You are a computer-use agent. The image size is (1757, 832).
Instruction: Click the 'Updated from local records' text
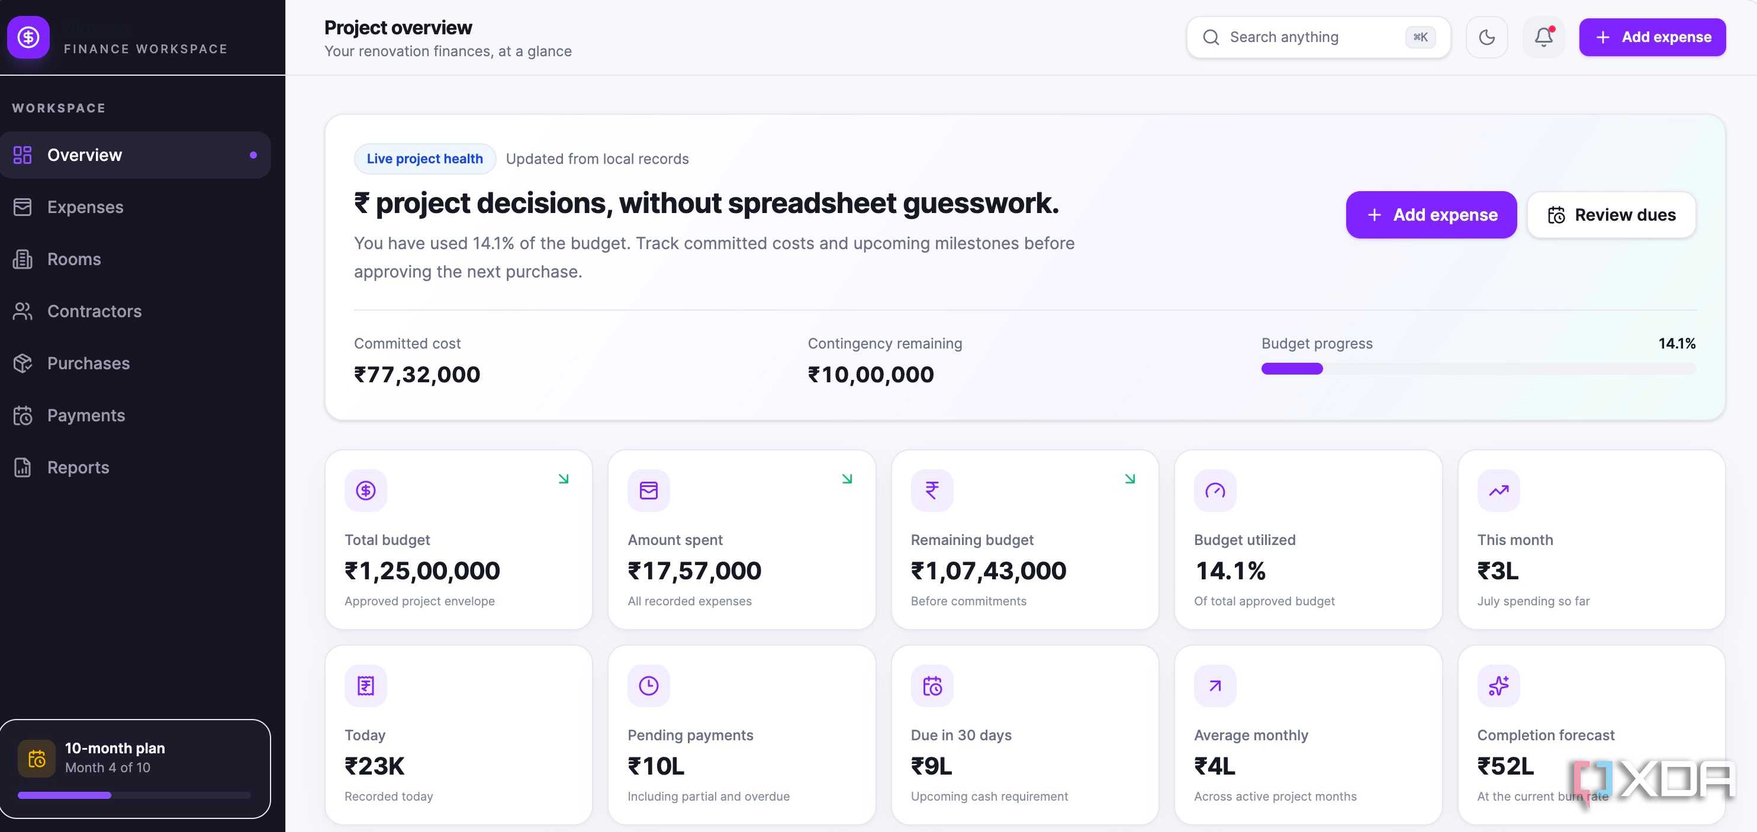tap(597, 159)
